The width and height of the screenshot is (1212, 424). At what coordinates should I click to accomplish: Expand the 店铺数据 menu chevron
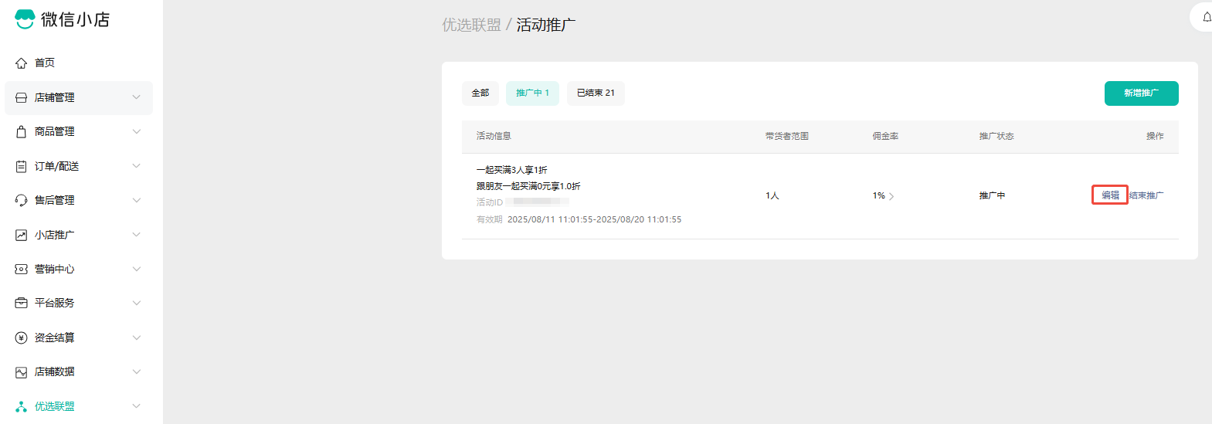[x=136, y=371]
